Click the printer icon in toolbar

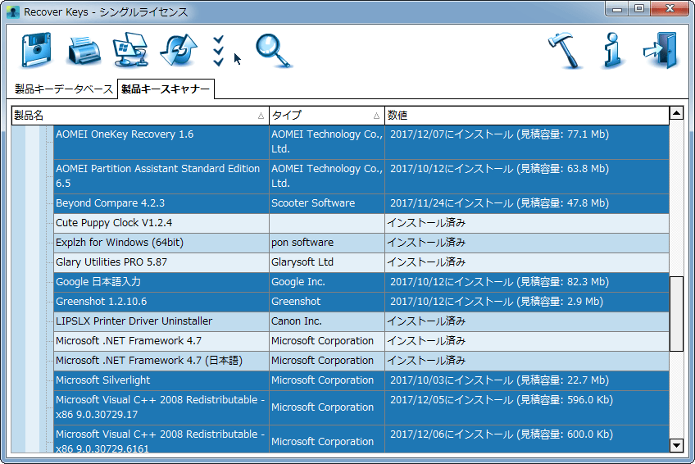tap(84, 52)
